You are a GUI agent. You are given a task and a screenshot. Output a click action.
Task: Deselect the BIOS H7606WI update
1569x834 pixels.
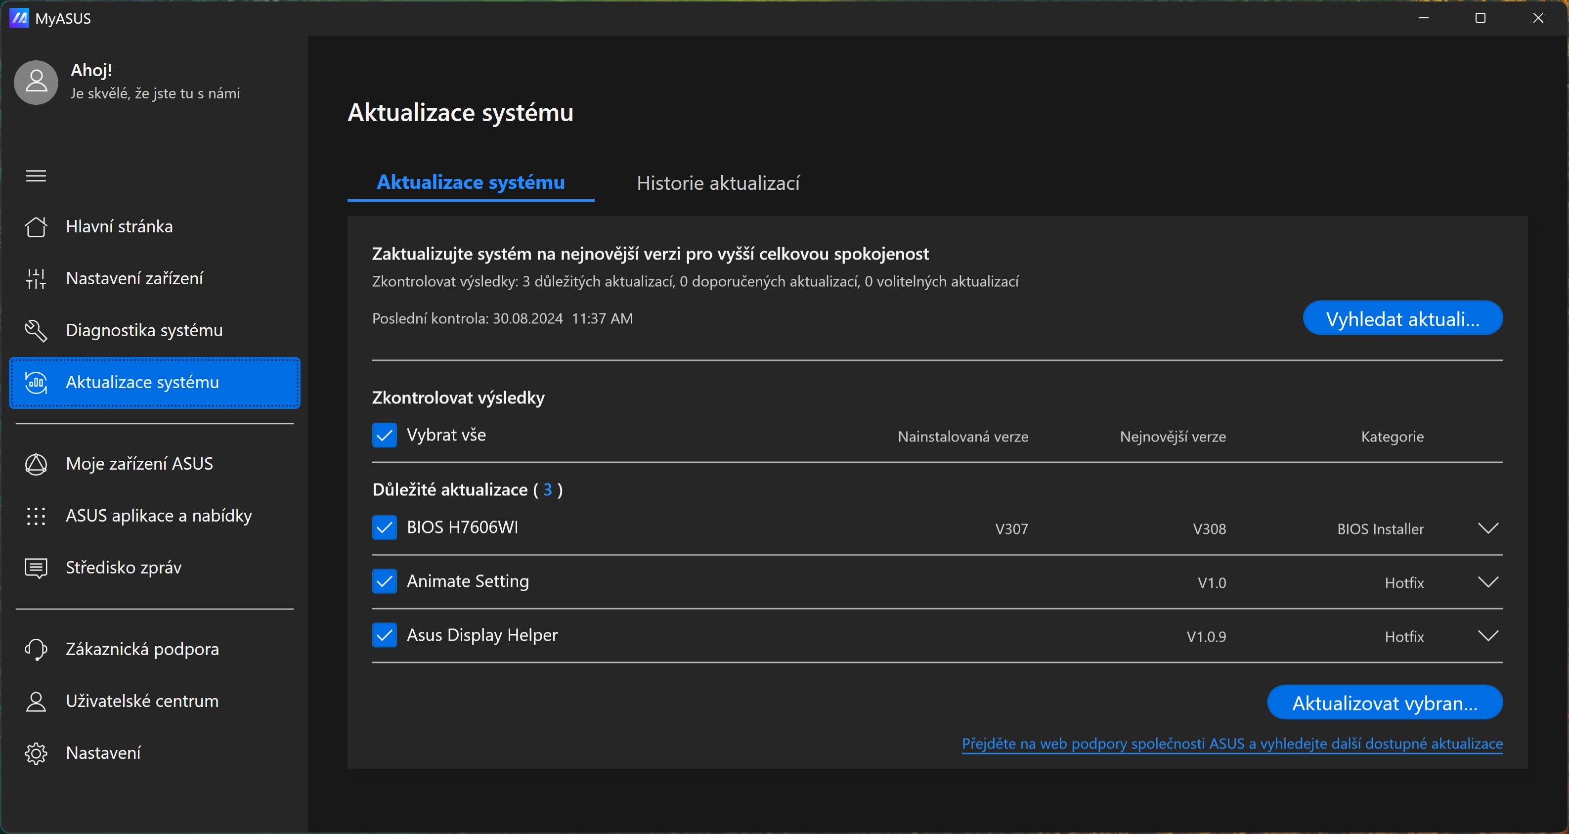384,527
